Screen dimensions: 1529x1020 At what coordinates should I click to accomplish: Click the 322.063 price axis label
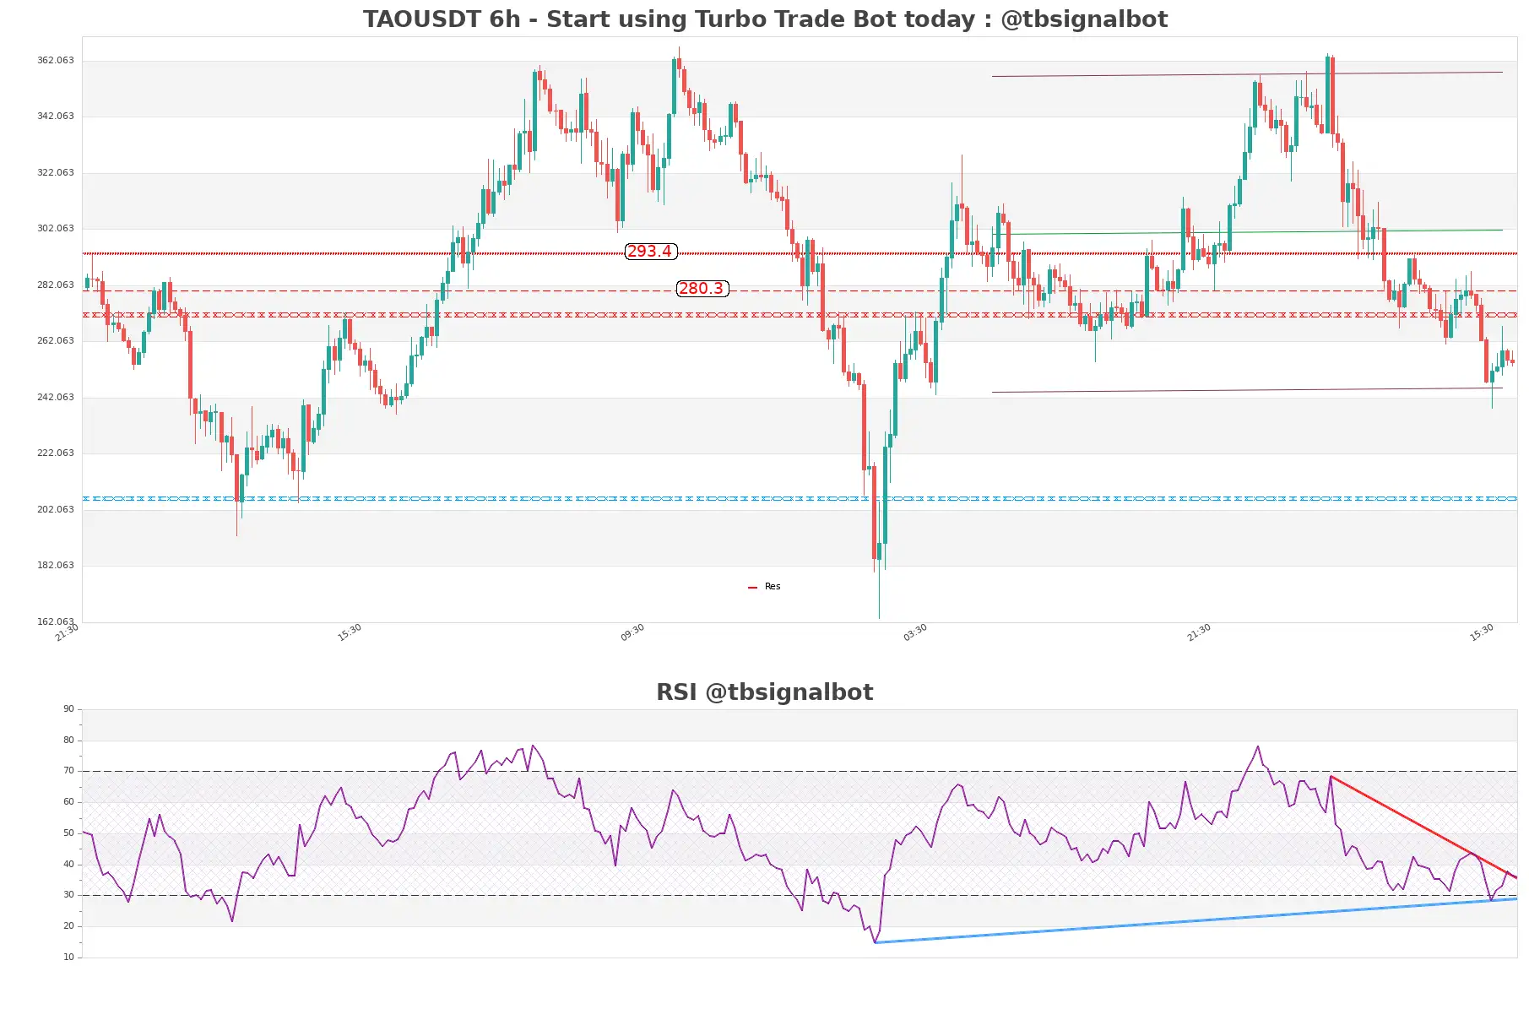[x=56, y=173]
